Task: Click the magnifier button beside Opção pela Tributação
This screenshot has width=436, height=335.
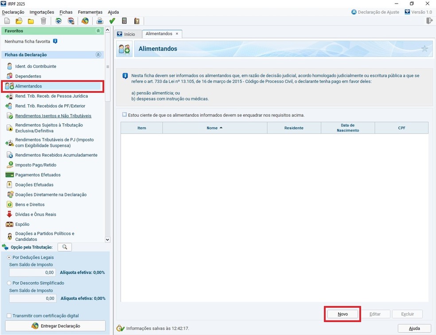Action: 65,247
